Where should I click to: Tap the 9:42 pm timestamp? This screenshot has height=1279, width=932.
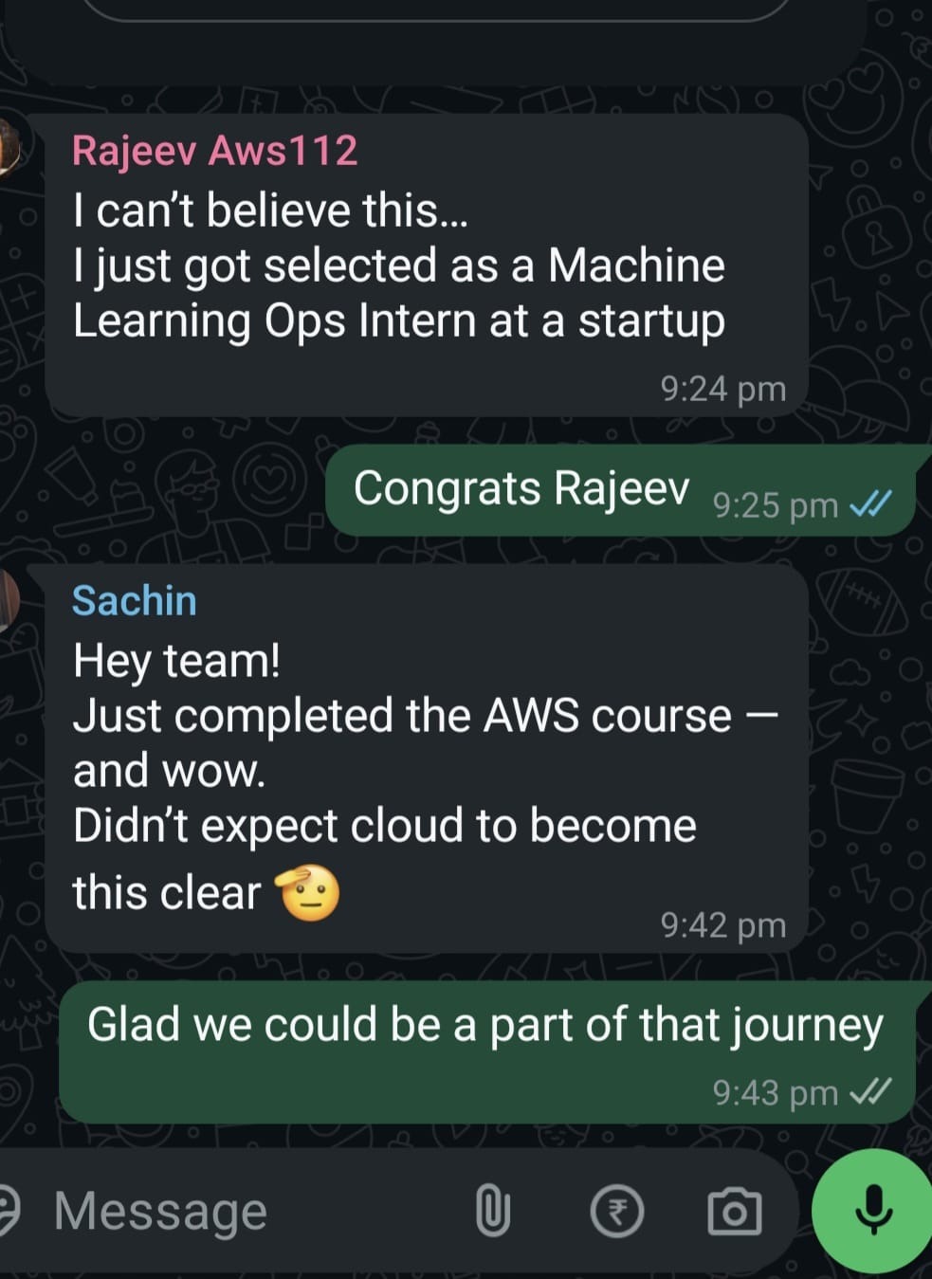723,924
